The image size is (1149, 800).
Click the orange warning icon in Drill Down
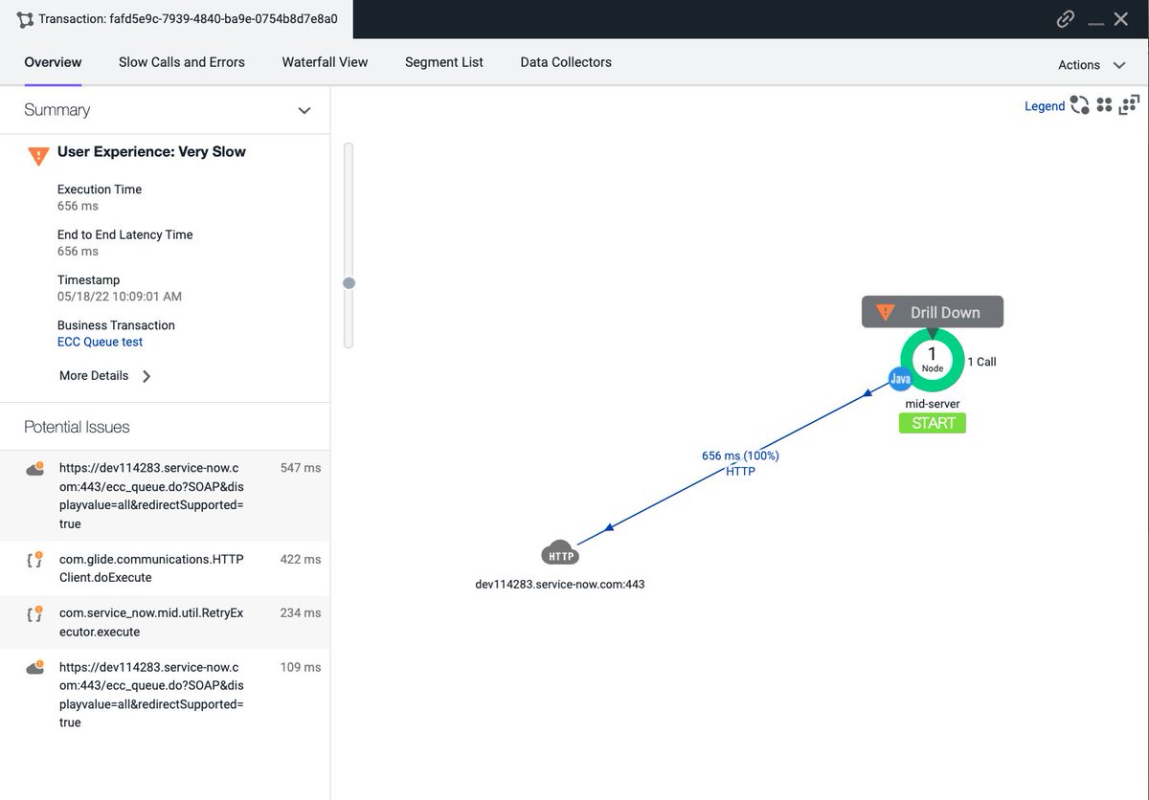click(886, 312)
